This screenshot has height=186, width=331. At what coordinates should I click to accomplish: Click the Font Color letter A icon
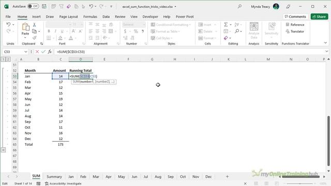(71, 38)
